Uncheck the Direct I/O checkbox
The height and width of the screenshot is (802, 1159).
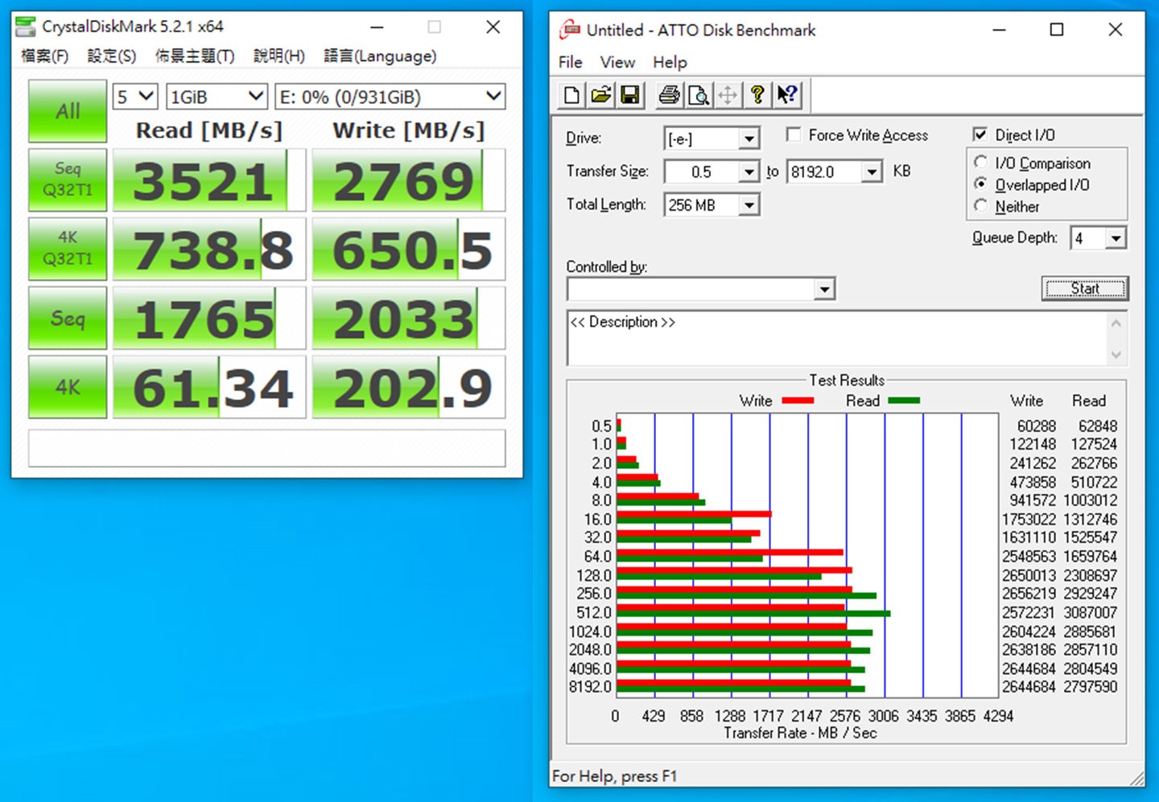980,134
